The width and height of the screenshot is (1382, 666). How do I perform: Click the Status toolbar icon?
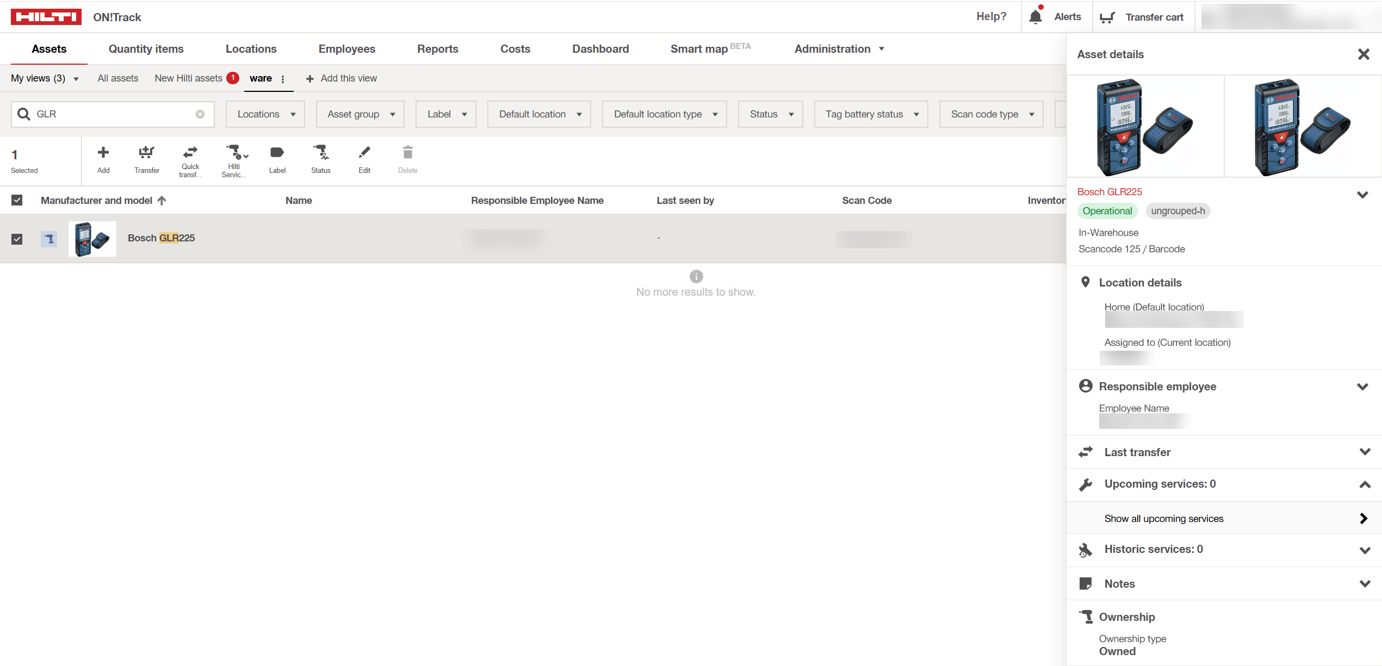320,153
